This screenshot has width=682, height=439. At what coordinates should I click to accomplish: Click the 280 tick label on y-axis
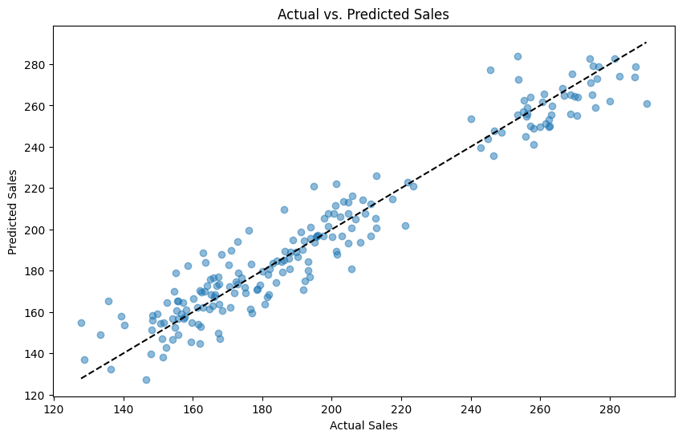[35, 64]
